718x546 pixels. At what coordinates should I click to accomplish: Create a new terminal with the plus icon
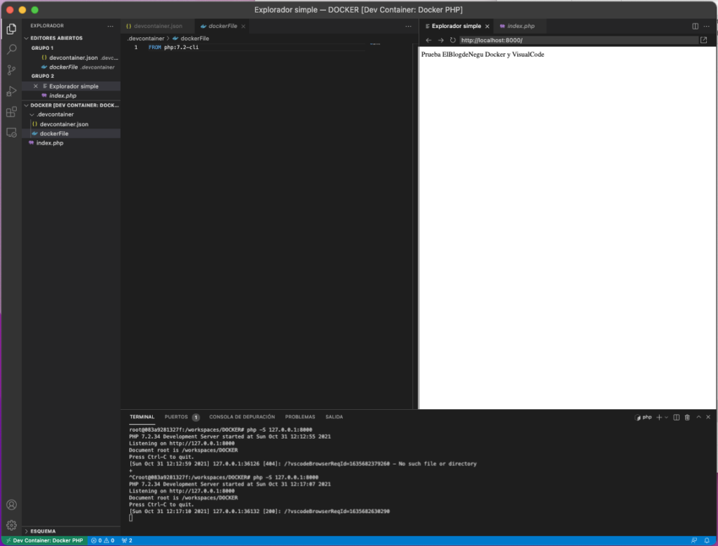coord(659,416)
